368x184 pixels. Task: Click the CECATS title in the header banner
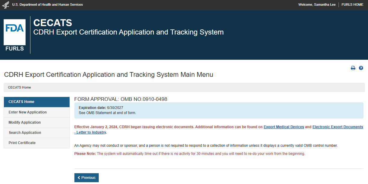(53, 23)
